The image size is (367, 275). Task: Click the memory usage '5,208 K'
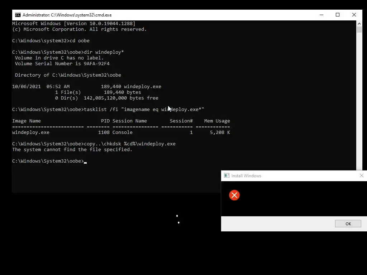(x=220, y=132)
